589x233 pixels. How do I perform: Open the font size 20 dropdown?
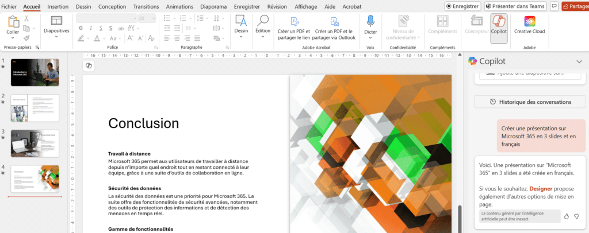point(147,18)
